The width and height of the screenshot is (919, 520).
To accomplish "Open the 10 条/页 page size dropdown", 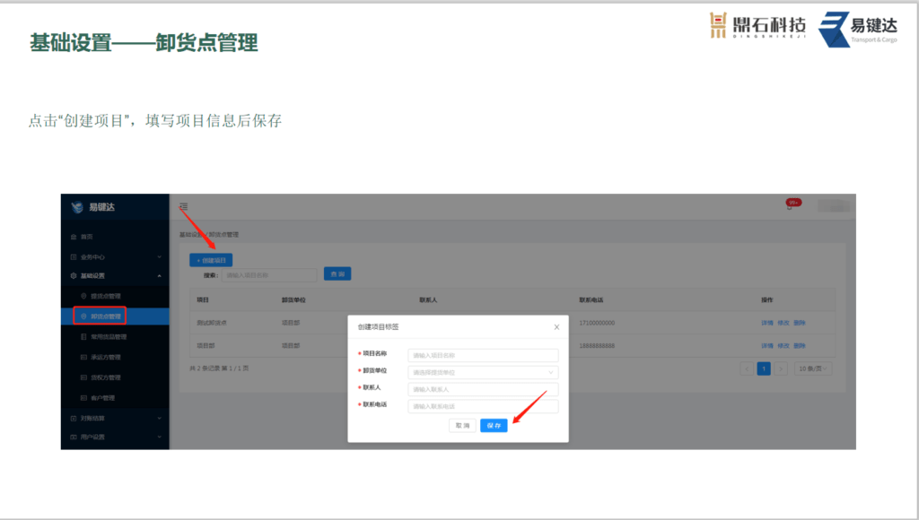I will [813, 368].
